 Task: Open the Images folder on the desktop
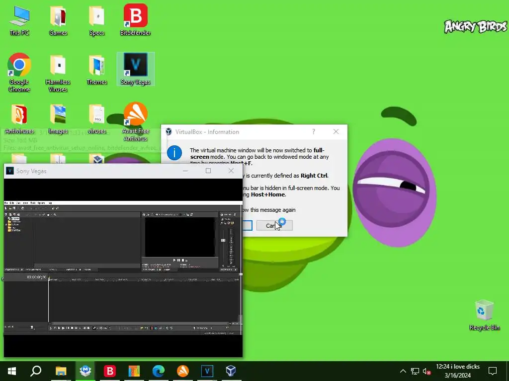(x=58, y=119)
